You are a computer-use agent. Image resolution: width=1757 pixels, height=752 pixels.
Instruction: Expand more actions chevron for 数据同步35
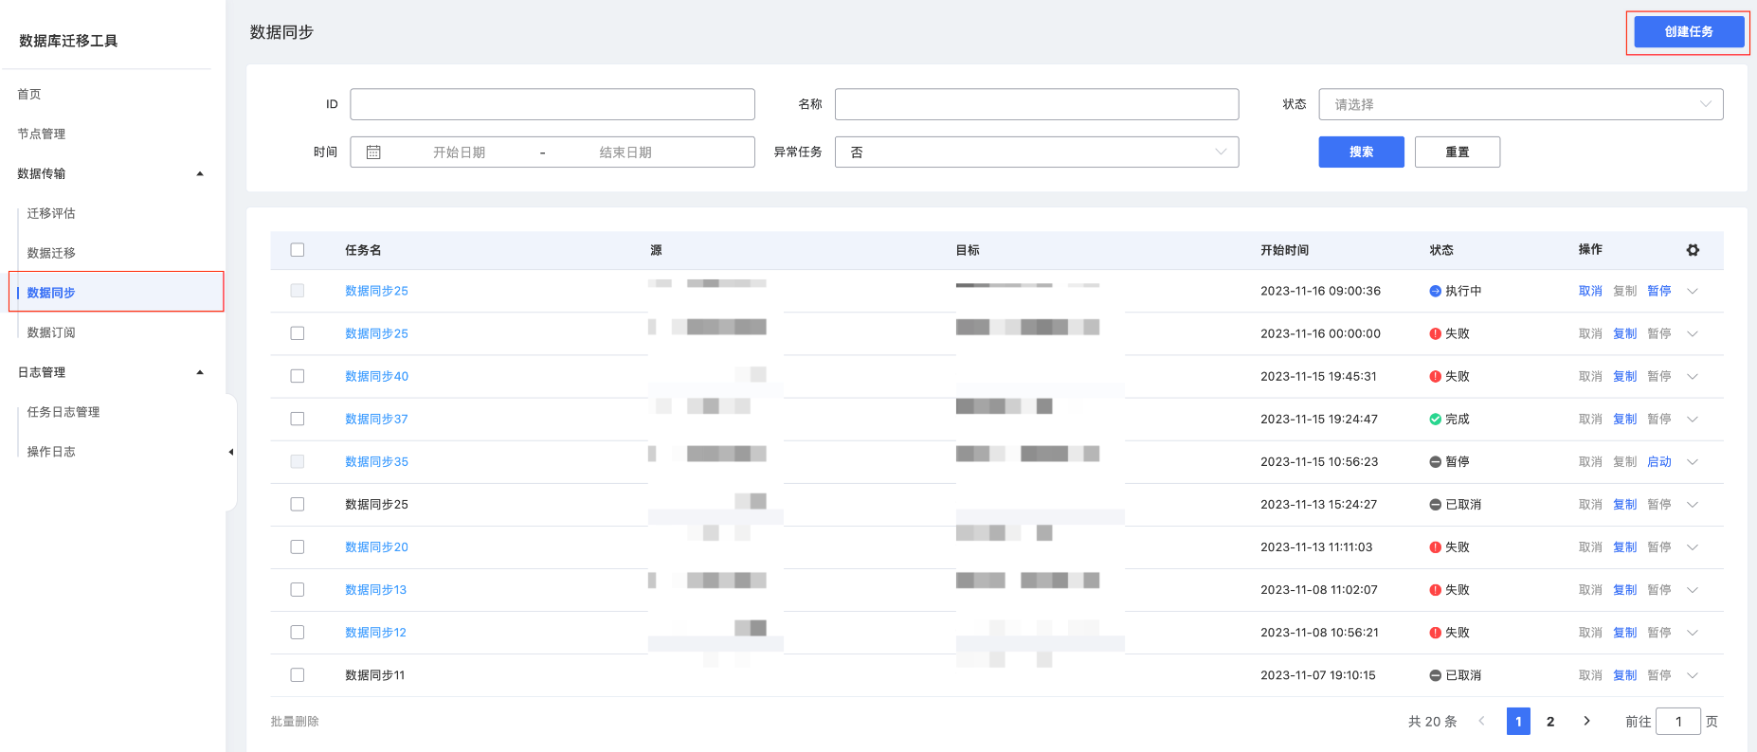click(x=1693, y=461)
